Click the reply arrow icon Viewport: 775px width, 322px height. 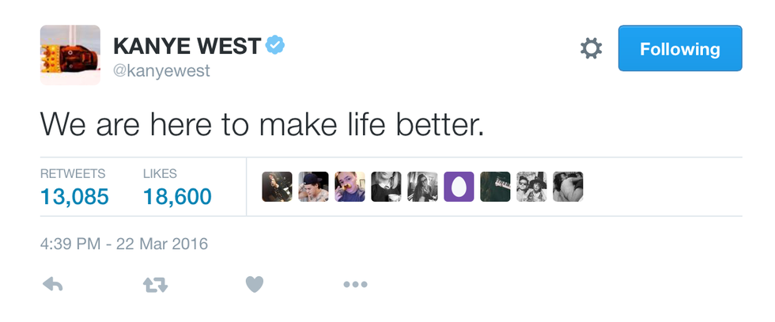(51, 286)
